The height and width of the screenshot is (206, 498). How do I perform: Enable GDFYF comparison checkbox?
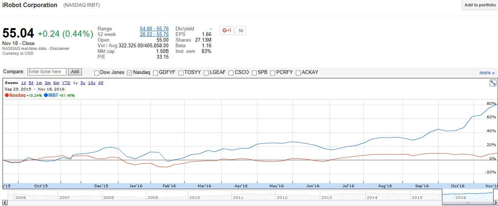tap(155, 73)
